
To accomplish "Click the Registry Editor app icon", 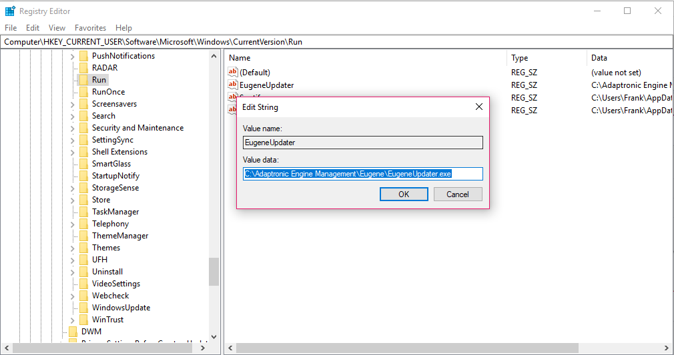I will coord(10,11).
